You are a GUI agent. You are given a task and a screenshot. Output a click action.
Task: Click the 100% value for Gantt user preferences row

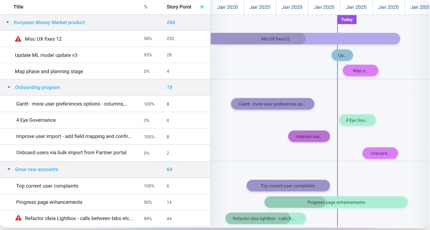(x=149, y=104)
